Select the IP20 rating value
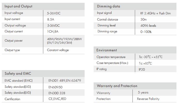The height and width of the screenshot is (105, 178). (142, 69)
